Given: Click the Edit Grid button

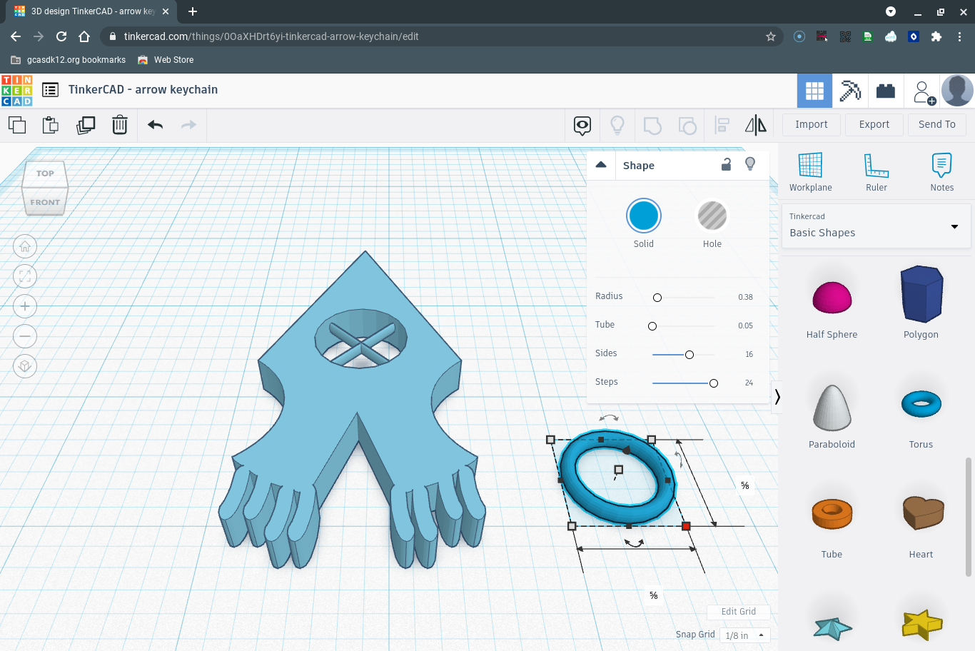Looking at the screenshot, I should pyautogui.click(x=738, y=612).
